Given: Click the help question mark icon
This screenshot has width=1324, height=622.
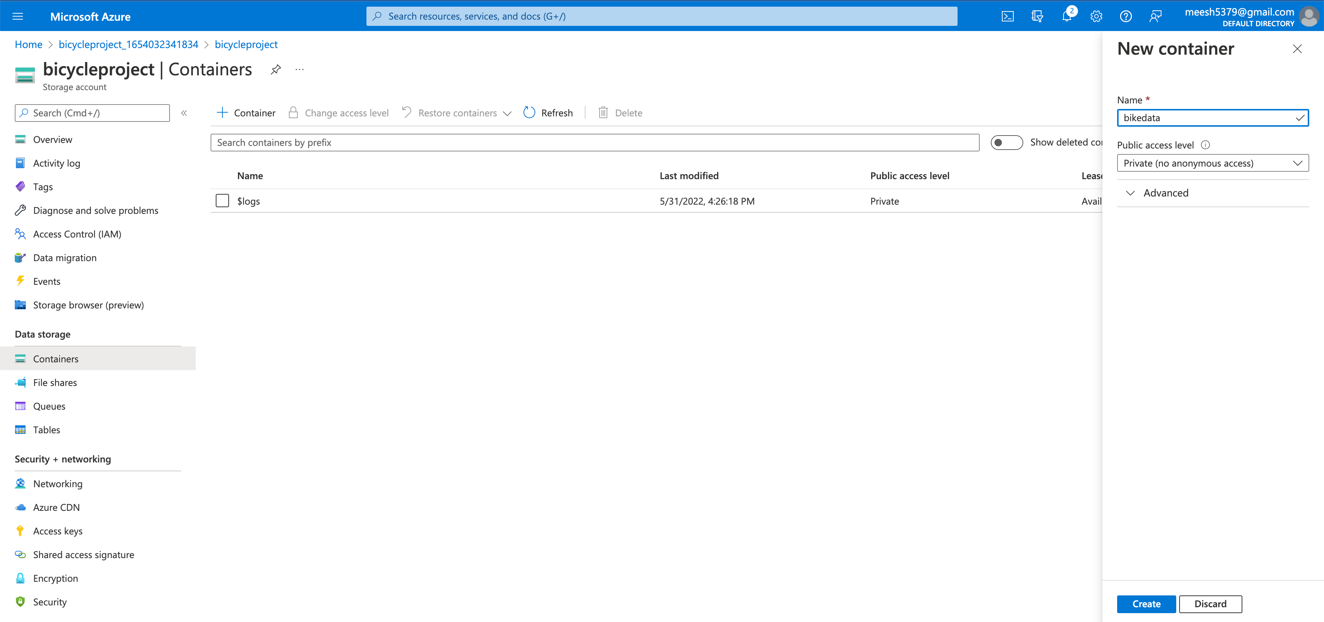Looking at the screenshot, I should click(x=1126, y=17).
